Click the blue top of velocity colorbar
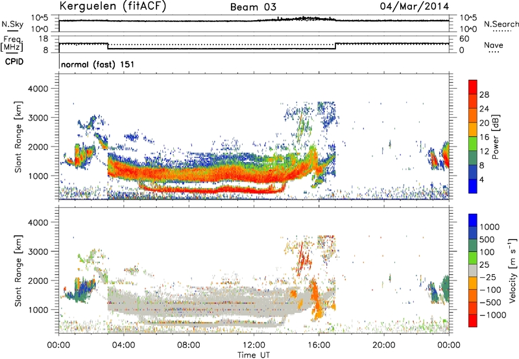Screen dimensions: 519x359 pos(473,220)
